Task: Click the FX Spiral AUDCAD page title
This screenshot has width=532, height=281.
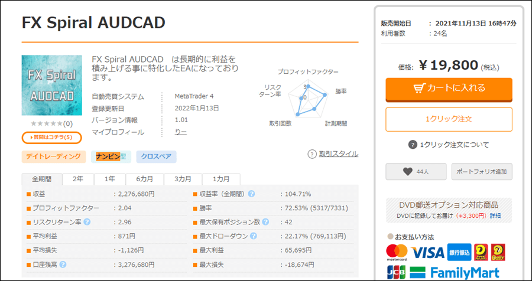Action: (93, 22)
